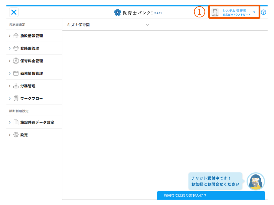Click the yen coin icon for 保育料金管理
The image size is (274, 205).
(x=16, y=61)
